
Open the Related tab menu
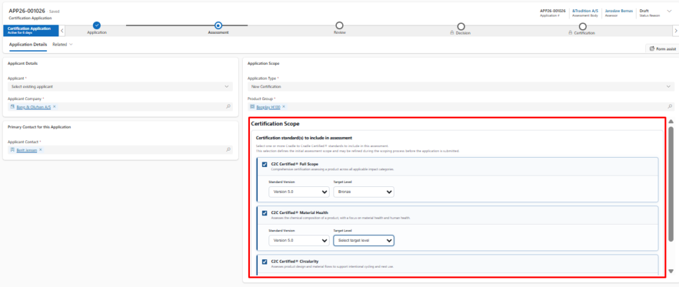[62, 44]
